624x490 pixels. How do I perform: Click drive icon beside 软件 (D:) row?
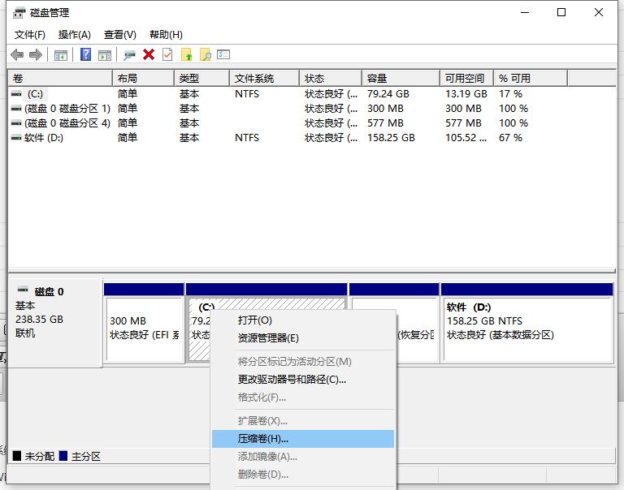16,137
